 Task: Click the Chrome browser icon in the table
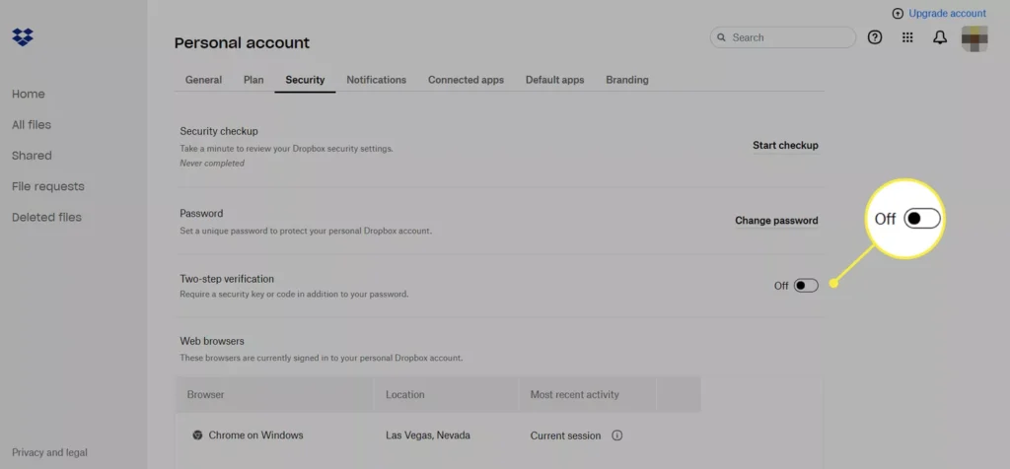[197, 435]
